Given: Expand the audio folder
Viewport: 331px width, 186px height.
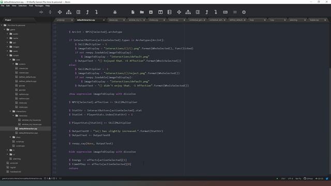Looking at the screenshot, I should point(7,34).
